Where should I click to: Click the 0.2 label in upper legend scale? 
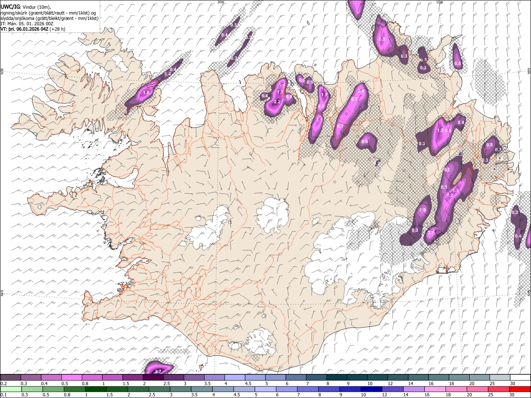click(x=4, y=383)
